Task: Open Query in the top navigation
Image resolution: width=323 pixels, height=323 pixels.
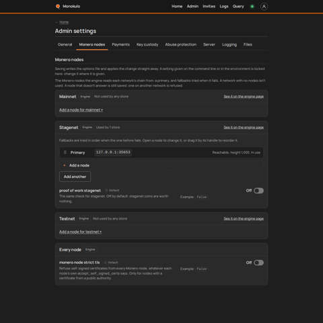Action: 238,7
